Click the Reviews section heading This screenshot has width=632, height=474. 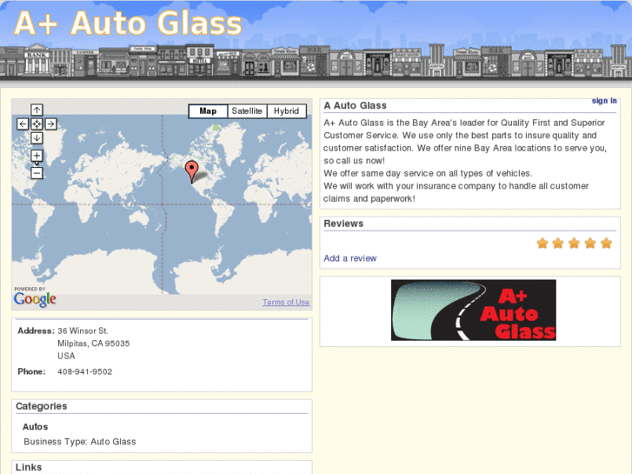343,224
